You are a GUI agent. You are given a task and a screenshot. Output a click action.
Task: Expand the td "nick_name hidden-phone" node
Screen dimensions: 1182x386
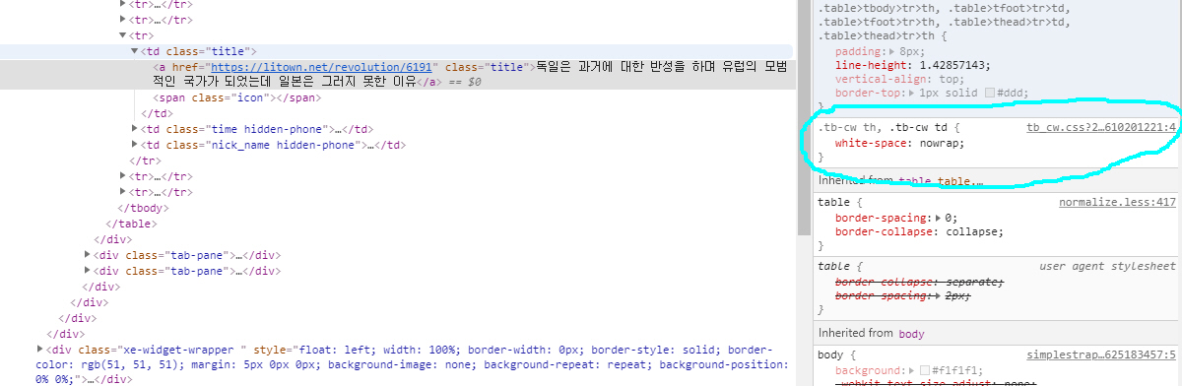[x=135, y=145]
